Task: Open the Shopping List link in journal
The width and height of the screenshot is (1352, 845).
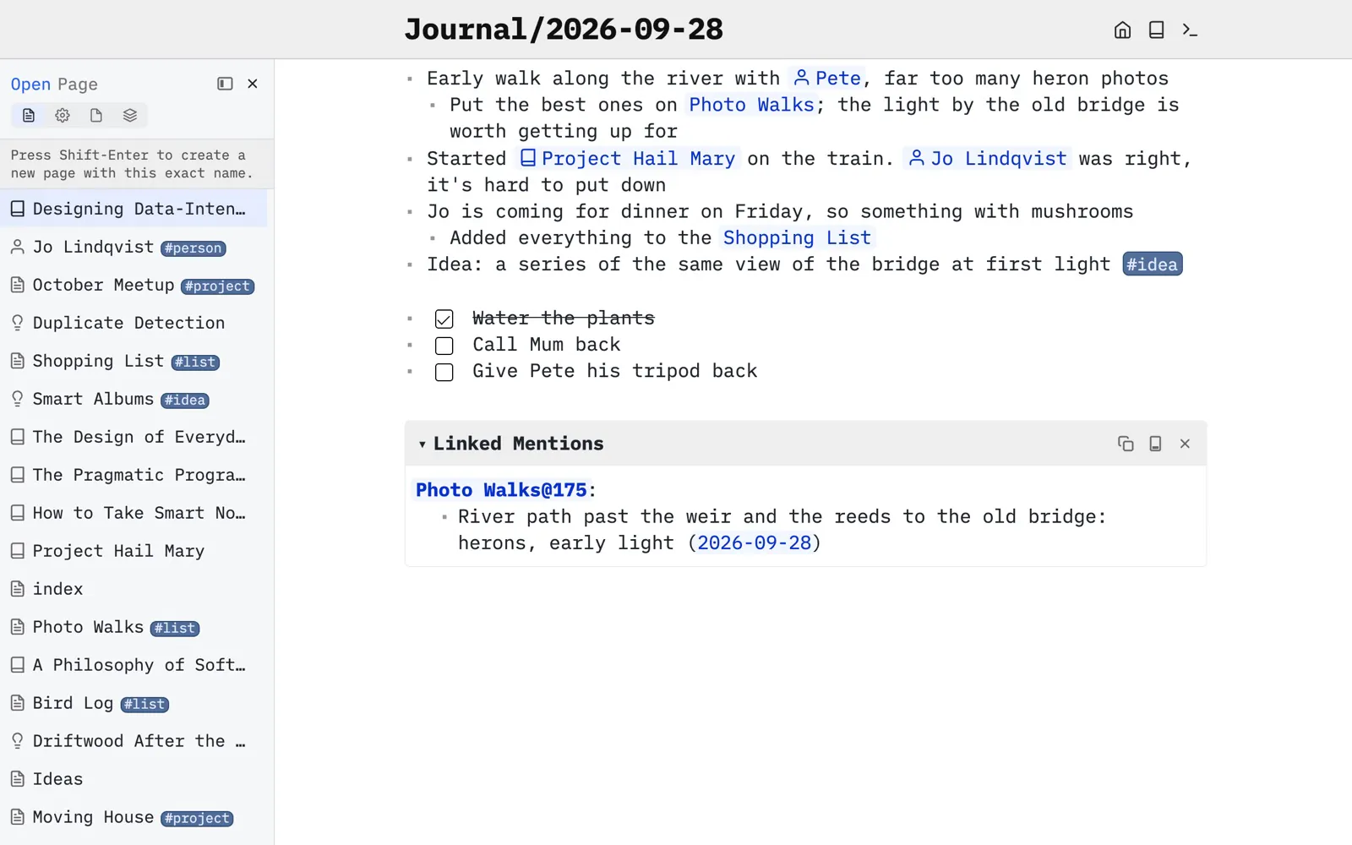Action: click(x=797, y=238)
